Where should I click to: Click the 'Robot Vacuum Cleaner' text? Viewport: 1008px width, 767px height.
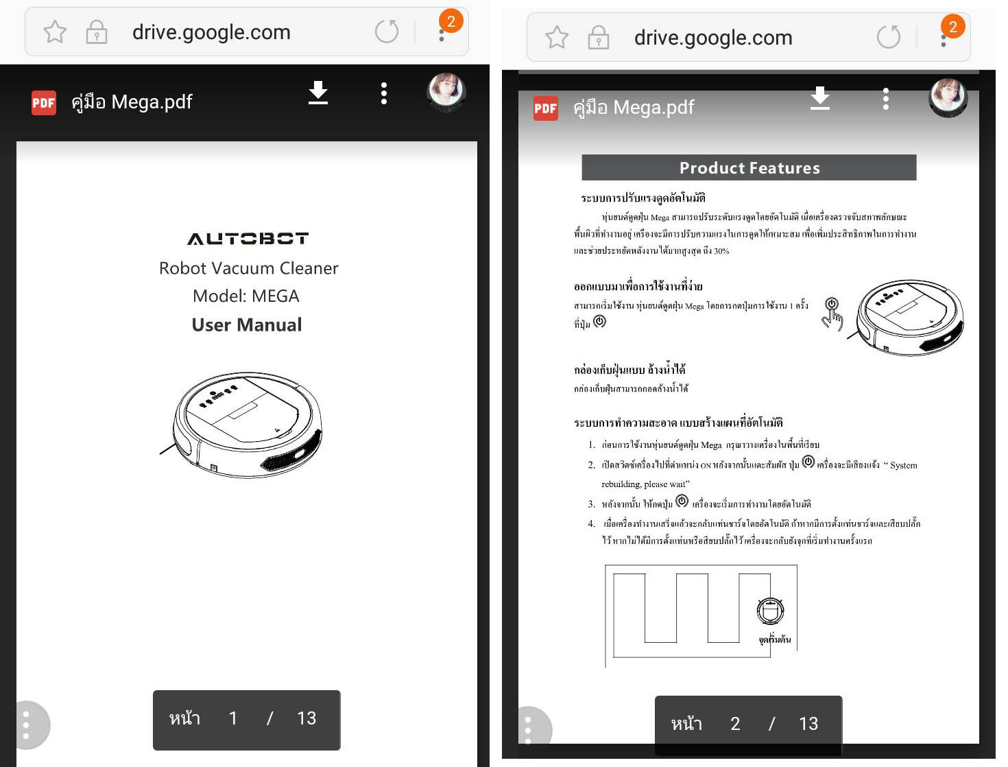248,268
